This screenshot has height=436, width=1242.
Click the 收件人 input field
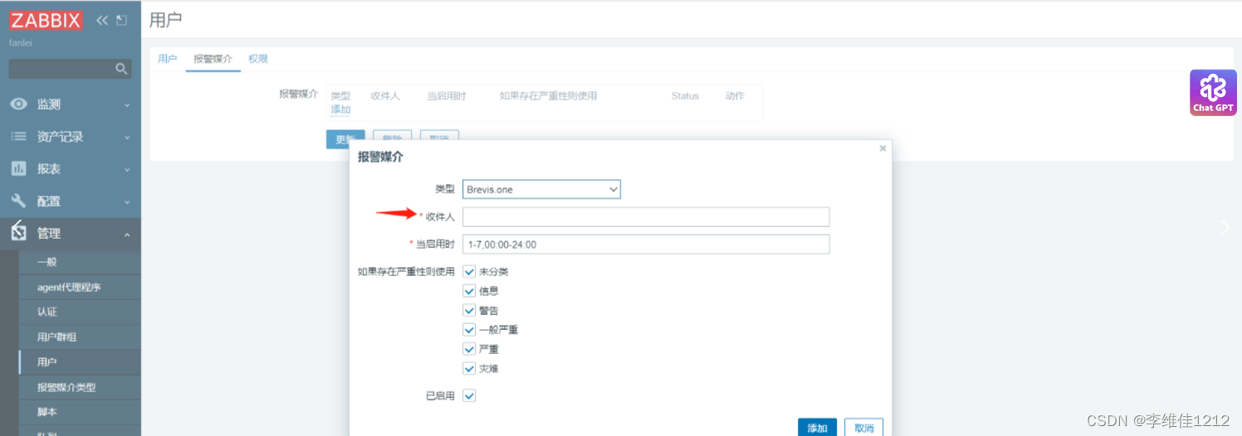646,217
